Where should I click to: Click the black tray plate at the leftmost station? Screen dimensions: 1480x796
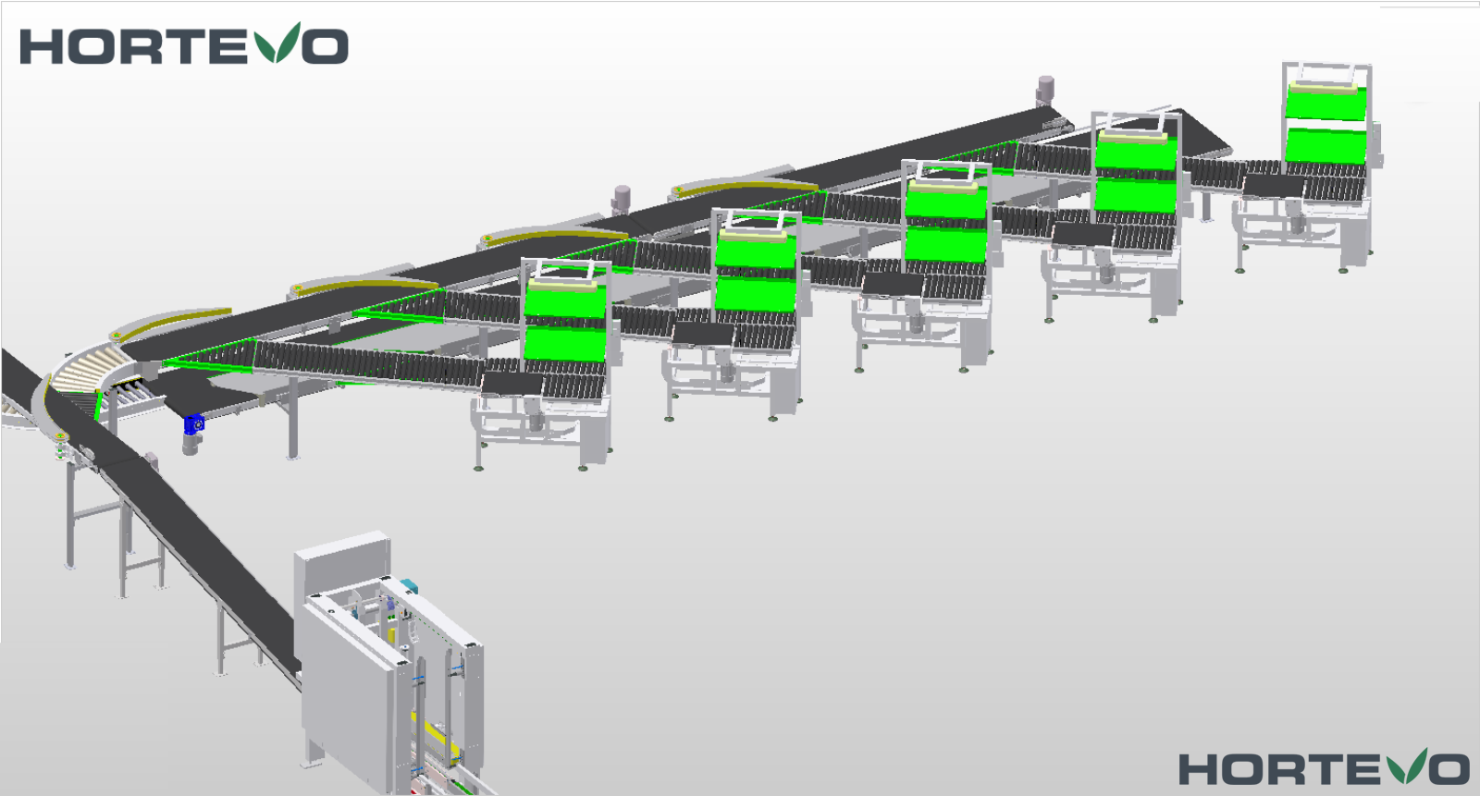tap(512, 383)
